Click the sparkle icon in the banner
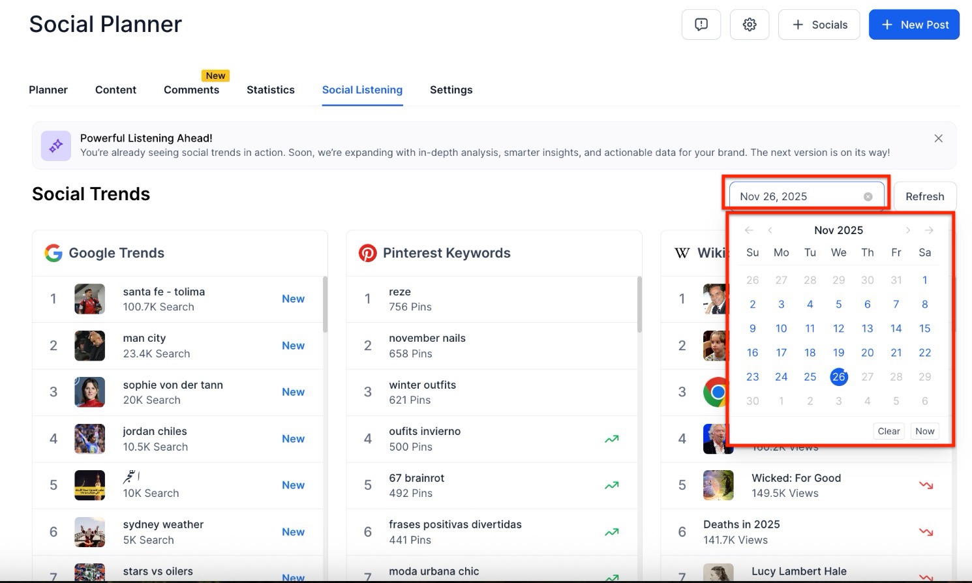Viewport: 972px width, 583px height. (56, 145)
